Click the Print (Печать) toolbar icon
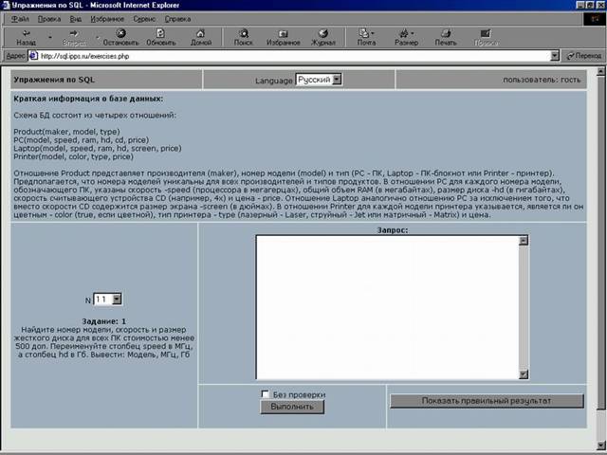 coord(446,37)
